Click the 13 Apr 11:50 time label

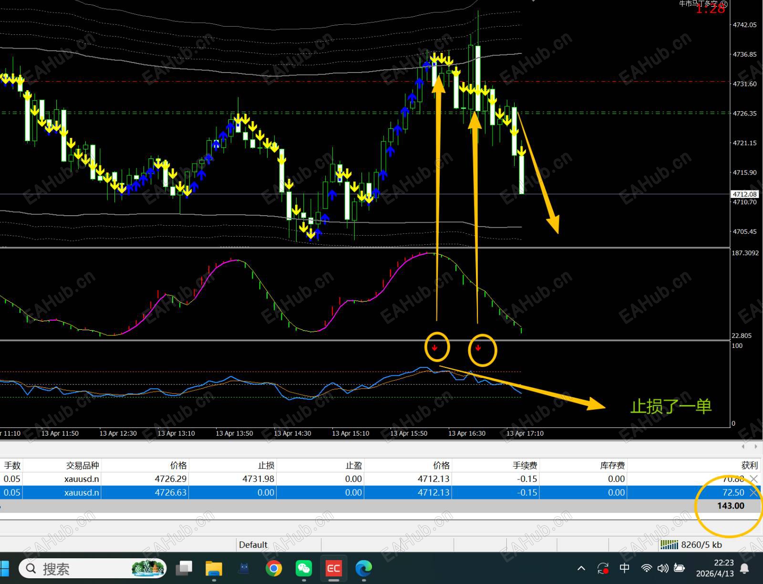60,433
